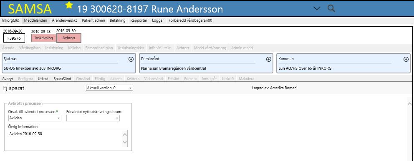Select the Utskrivningsklar tab
This screenshot has height=161, width=414.
point(131,48)
